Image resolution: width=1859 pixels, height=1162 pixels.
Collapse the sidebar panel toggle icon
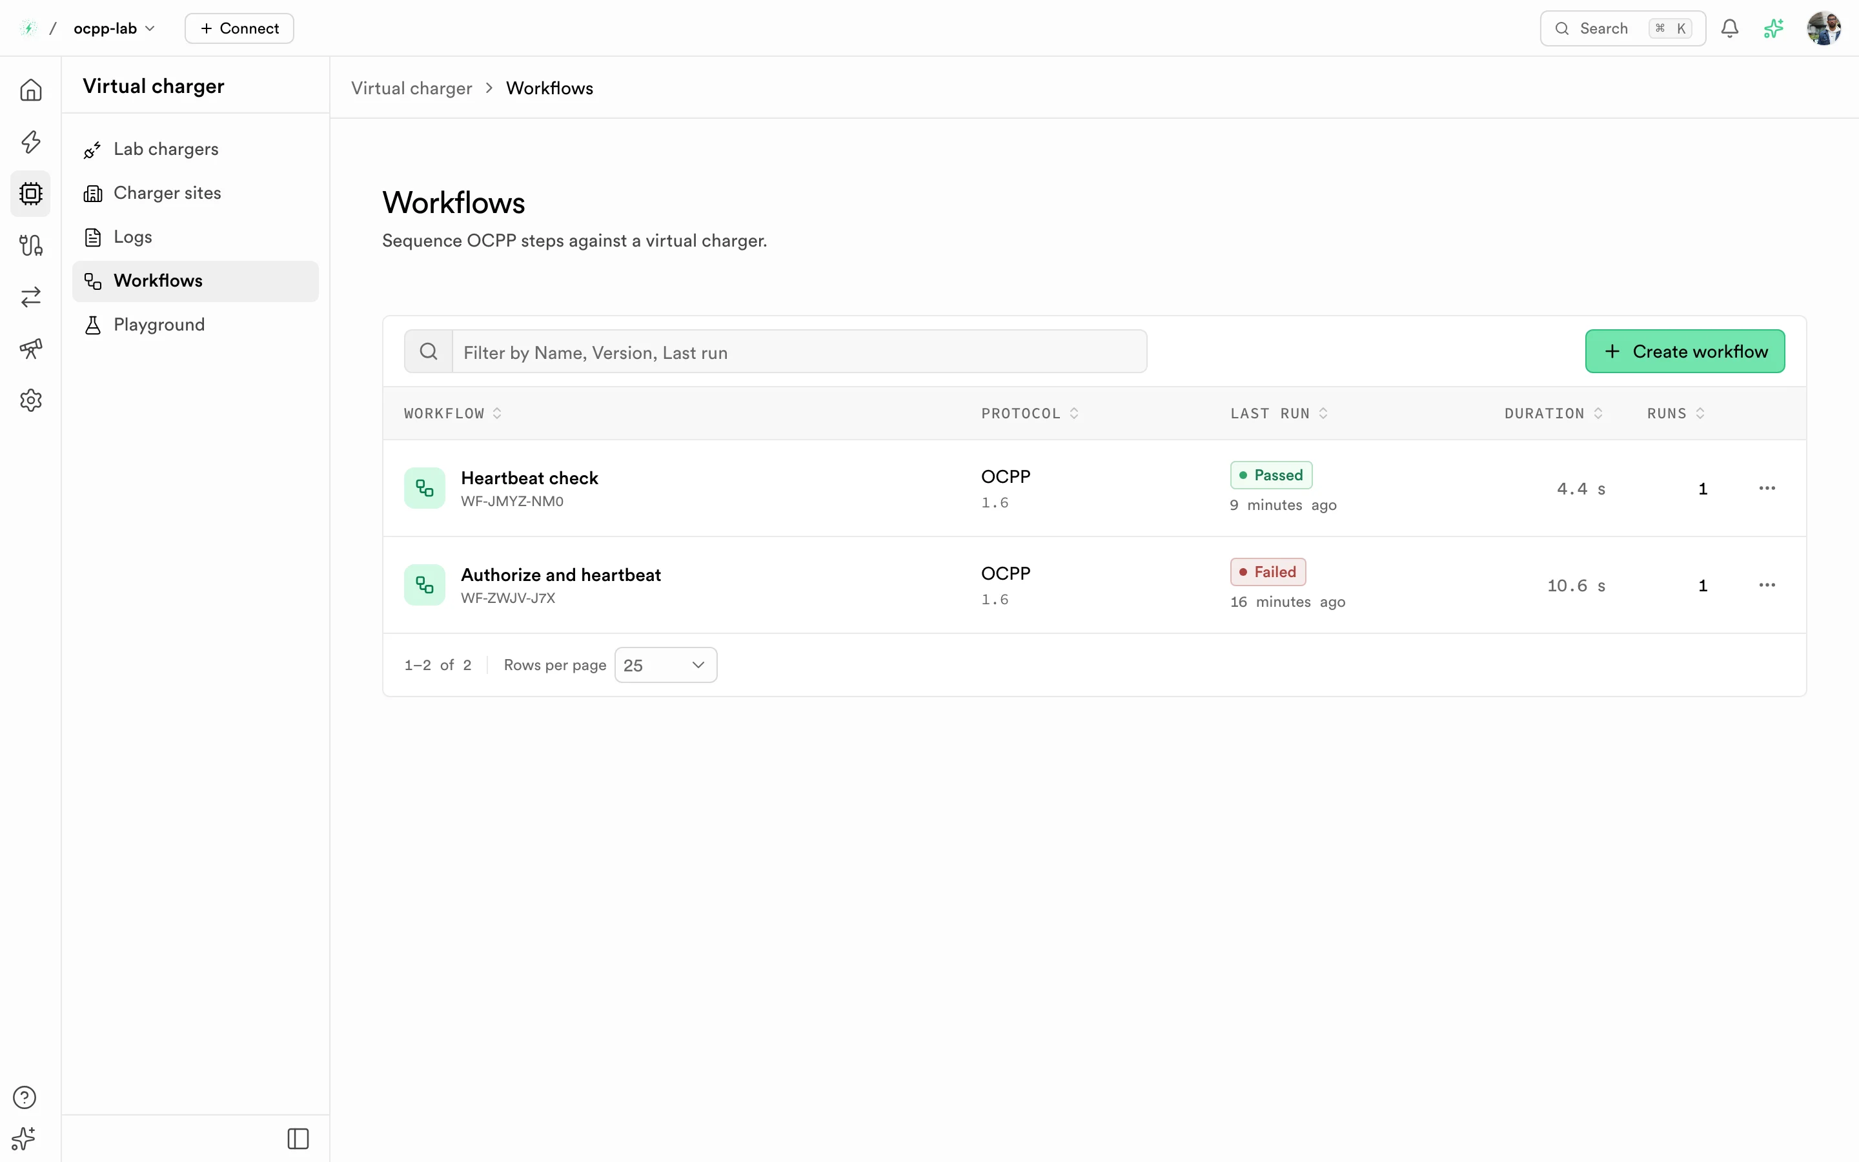(298, 1138)
